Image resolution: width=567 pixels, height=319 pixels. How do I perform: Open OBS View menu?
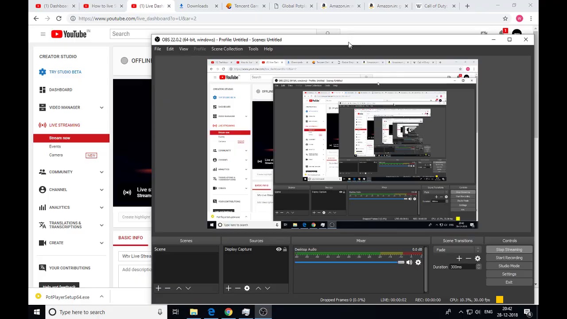[183, 49]
